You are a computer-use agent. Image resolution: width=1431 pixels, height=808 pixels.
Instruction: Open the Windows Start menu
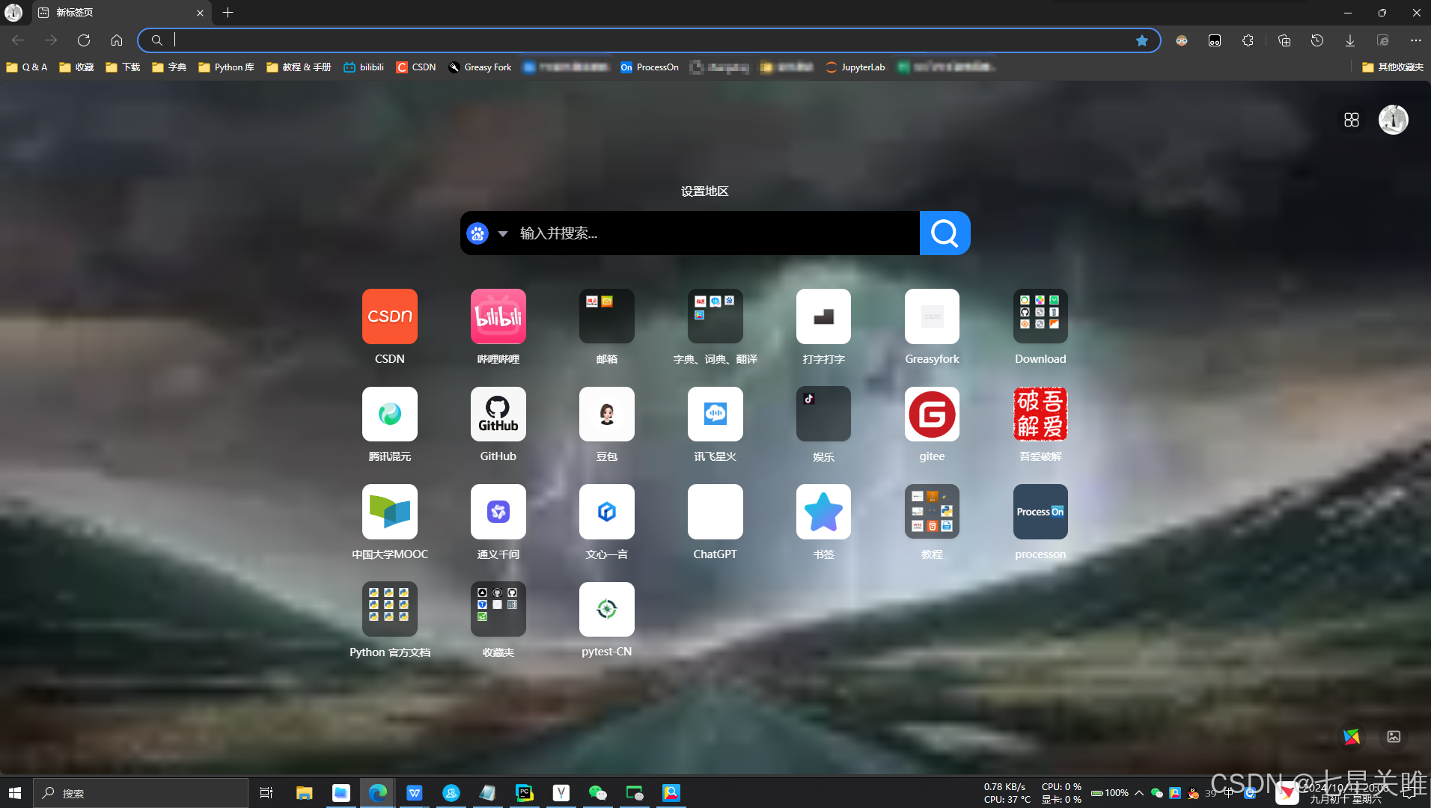(15, 793)
